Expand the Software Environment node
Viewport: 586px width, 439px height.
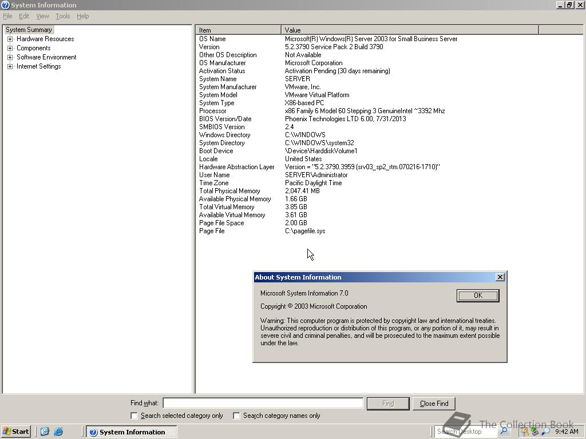10,57
